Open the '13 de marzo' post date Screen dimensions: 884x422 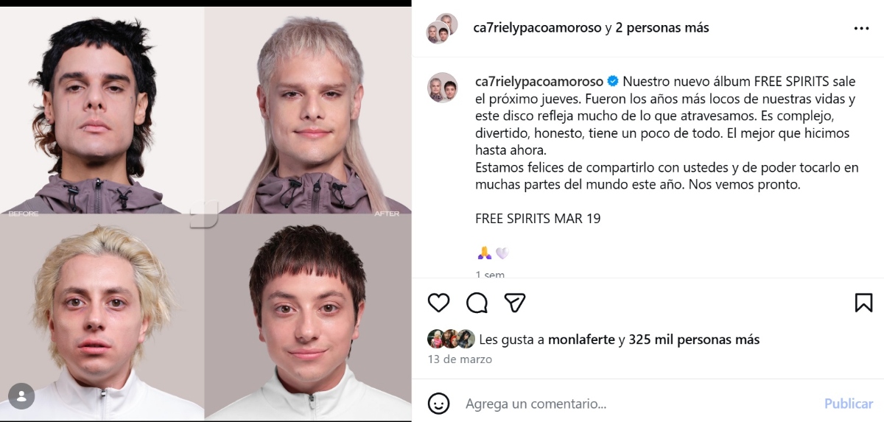(x=460, y=359)
